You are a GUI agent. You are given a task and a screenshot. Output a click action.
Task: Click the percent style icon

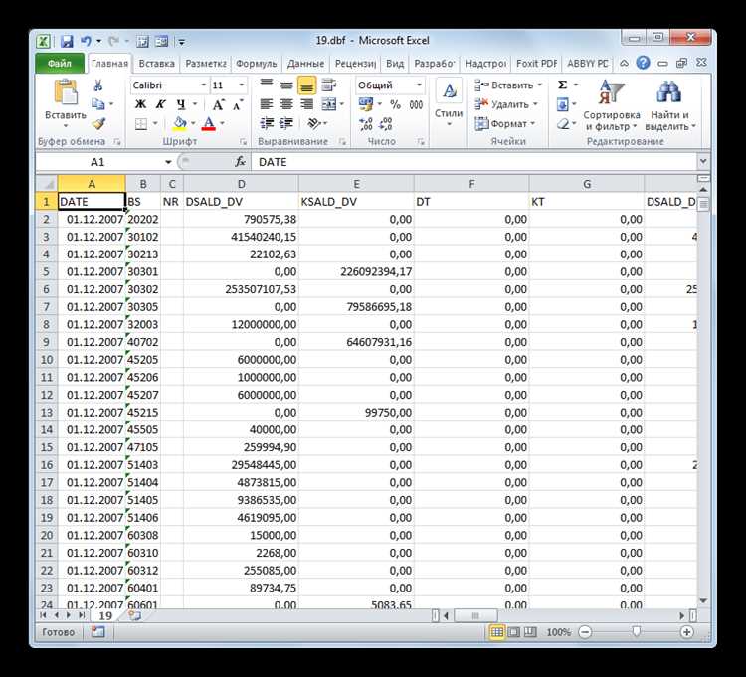click(x=395, y=104)
